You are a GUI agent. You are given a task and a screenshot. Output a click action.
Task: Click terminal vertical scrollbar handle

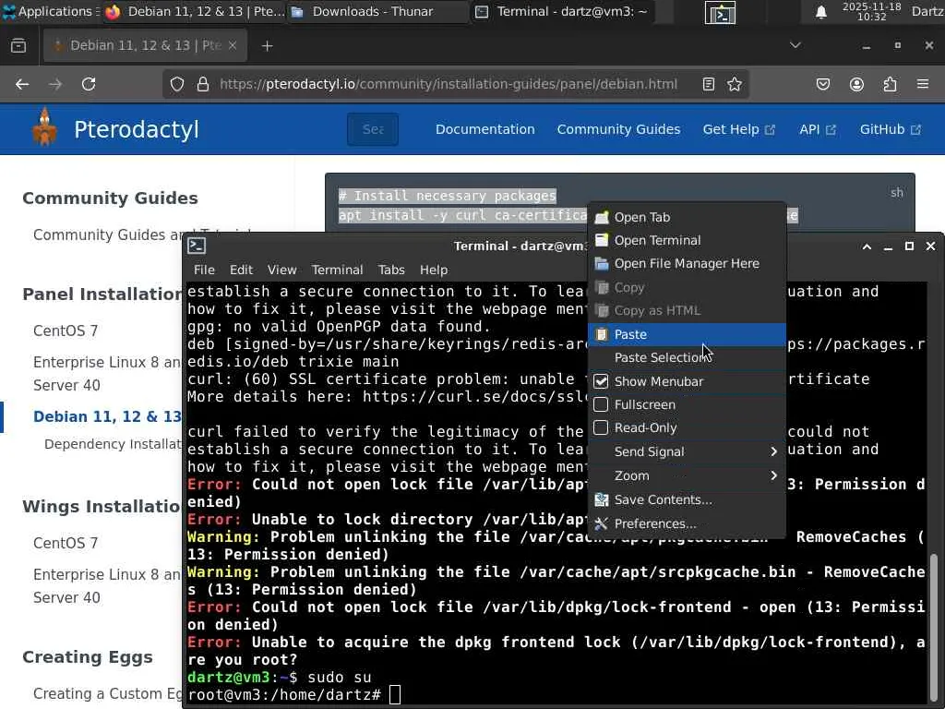tap(934, 627)
